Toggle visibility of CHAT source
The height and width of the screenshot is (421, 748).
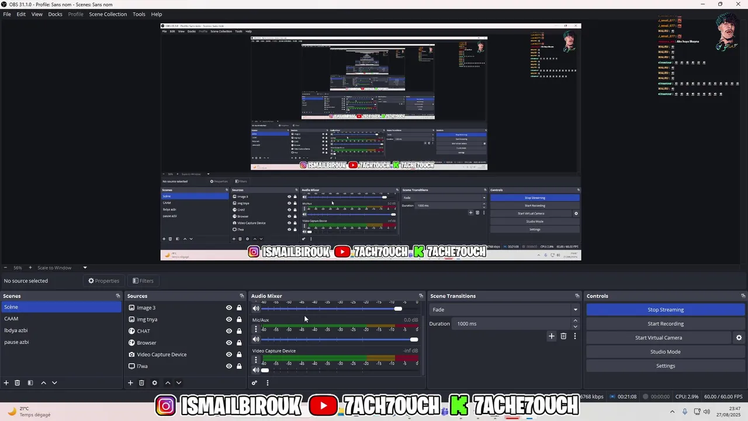229,331
